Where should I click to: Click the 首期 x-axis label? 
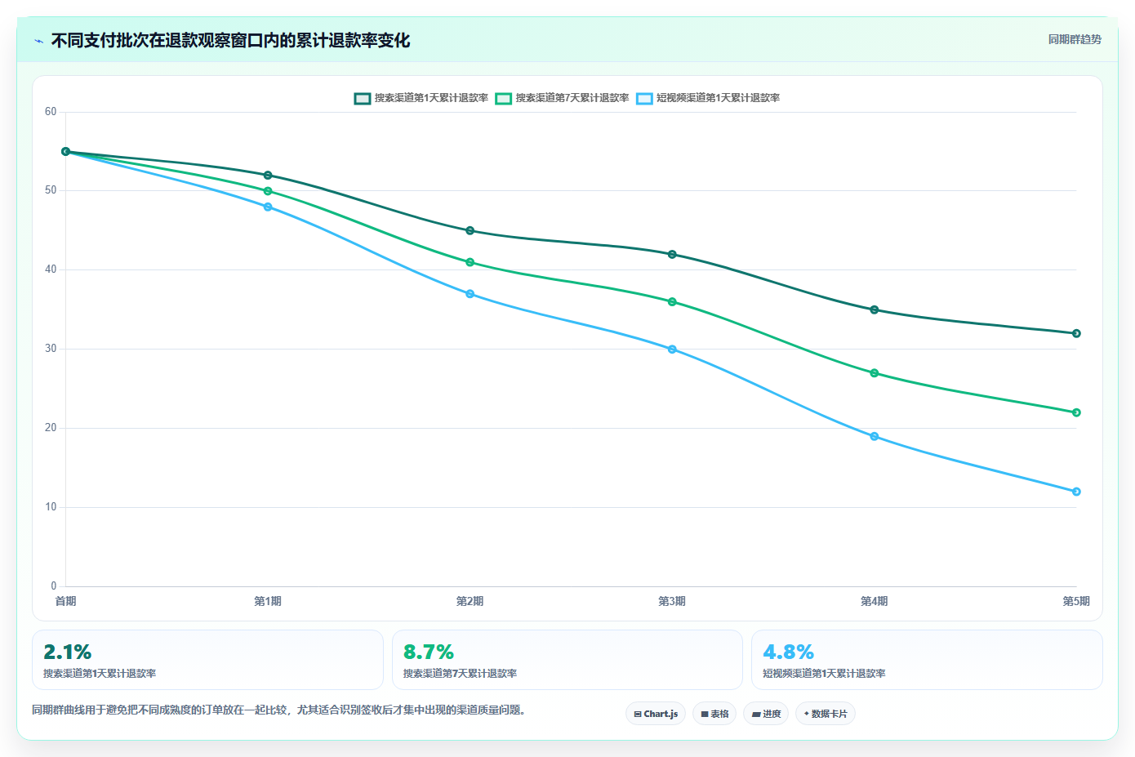point(66,602)
